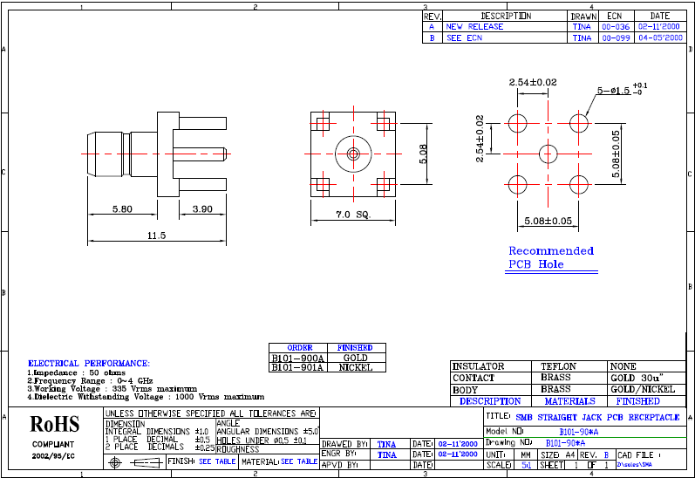Select the ELECTRICAL PERFORMANCE heading

coord(89,363)
